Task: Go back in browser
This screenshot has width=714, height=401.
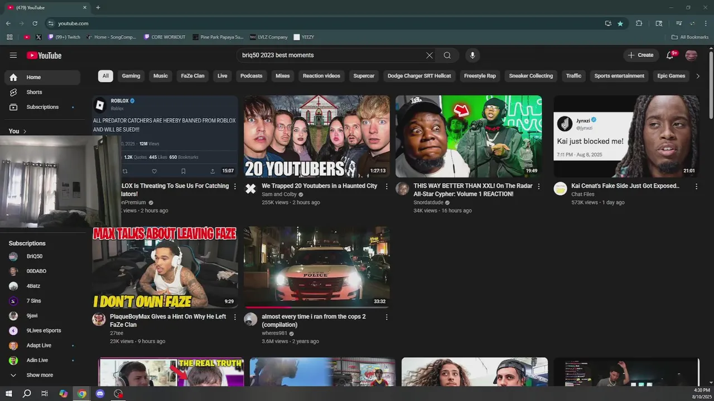Action: (x=8, y=23)
